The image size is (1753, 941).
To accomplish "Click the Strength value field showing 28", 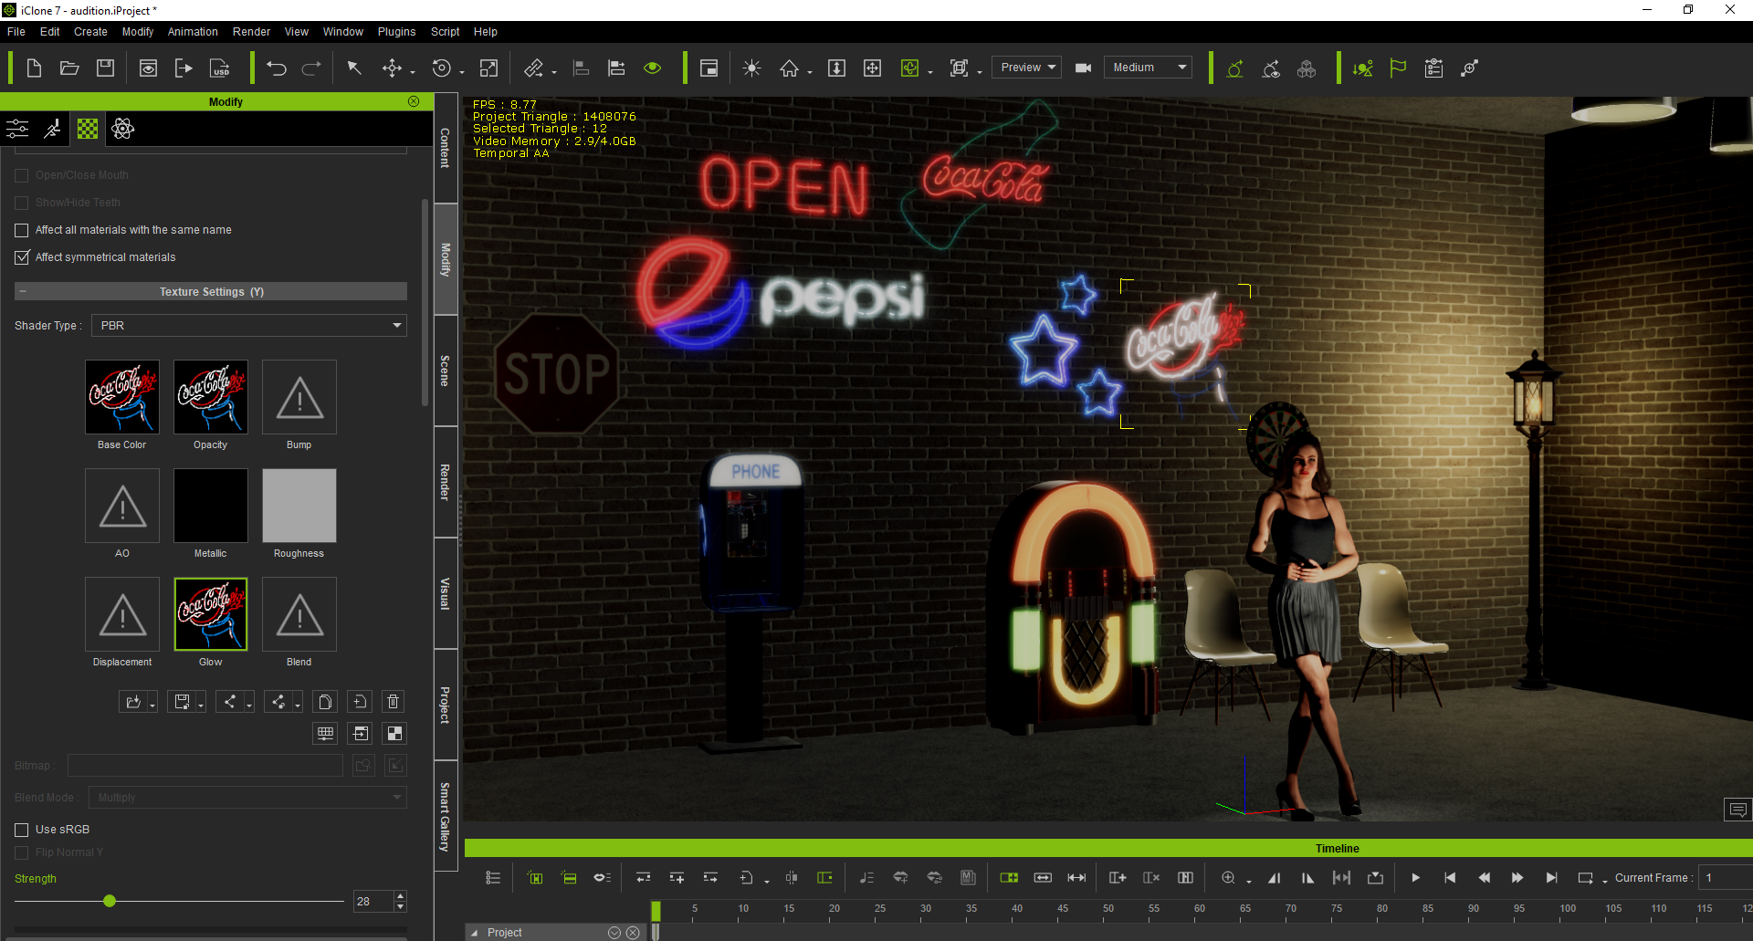I will [x=373, y=902].
